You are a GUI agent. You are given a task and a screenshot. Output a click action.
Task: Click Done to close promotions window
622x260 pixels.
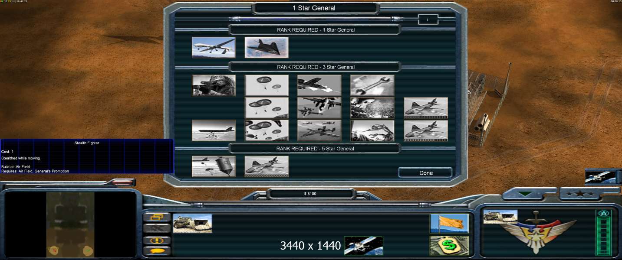(425, 173)
